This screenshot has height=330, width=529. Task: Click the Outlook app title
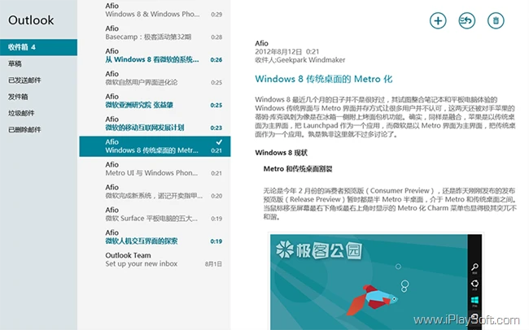[x=31, y=20]
